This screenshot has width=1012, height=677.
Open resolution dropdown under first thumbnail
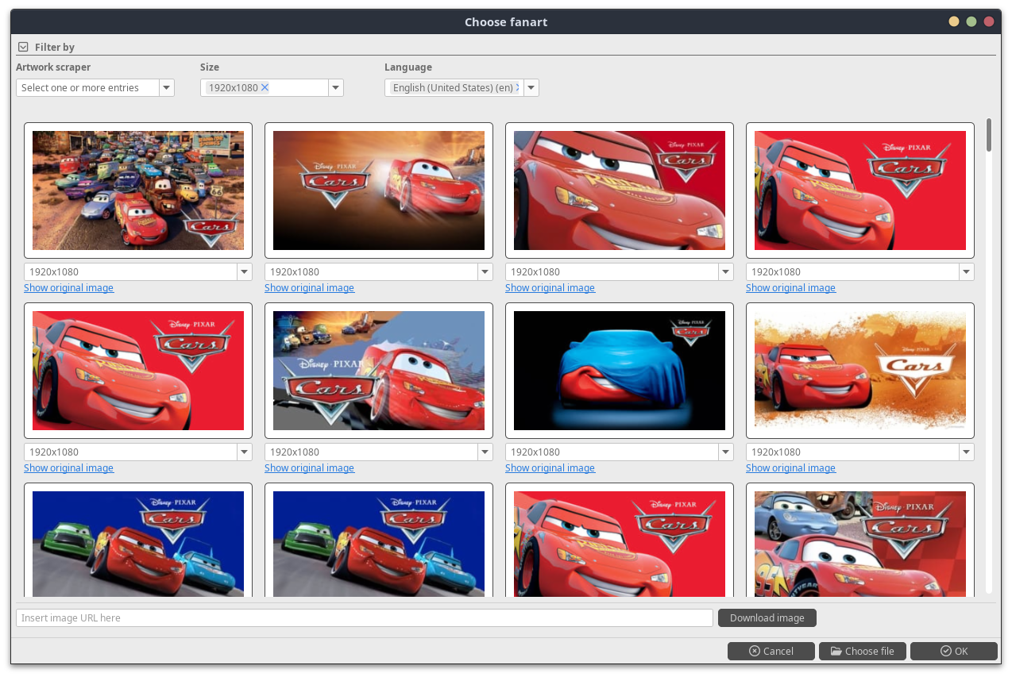pyautogui.click(x=244, y=272)
